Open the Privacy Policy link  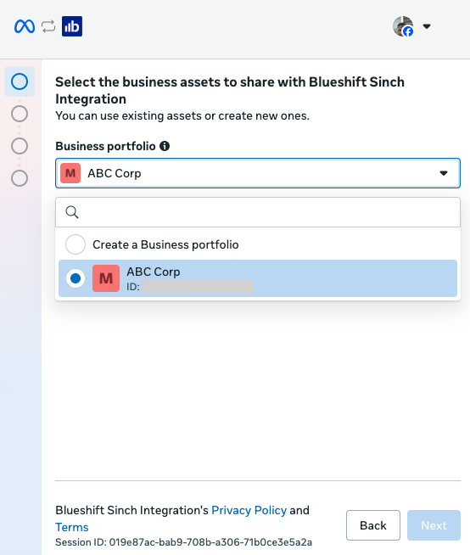click(249, 510)
